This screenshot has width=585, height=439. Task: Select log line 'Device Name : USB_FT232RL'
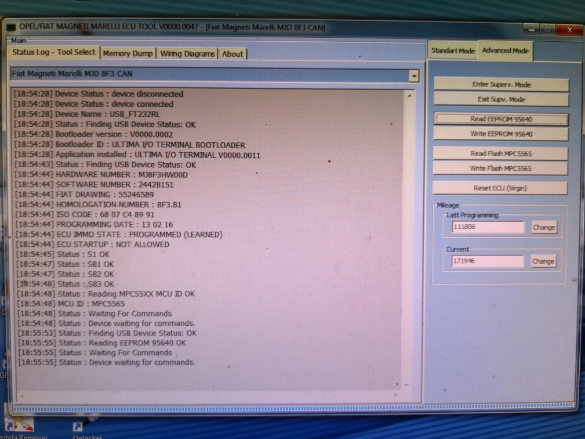point(87,114)
